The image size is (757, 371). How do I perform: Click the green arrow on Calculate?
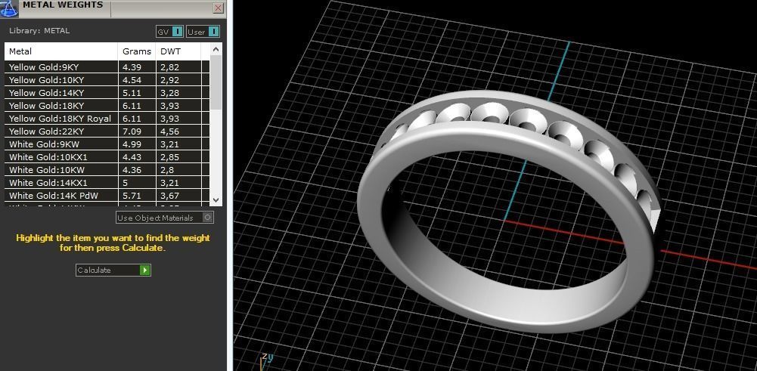pos(145,271)
